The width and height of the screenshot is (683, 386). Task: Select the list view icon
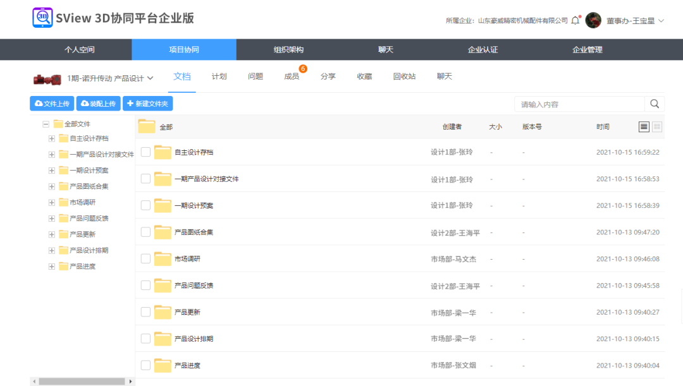point(643,126)
